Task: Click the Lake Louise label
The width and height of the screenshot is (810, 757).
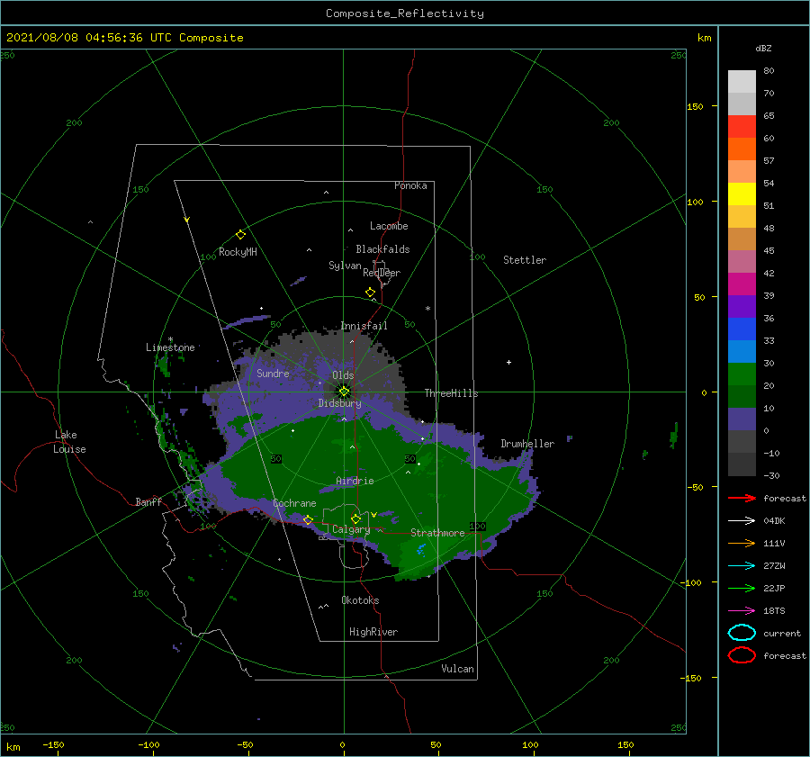Action: [x=69, y=442]
